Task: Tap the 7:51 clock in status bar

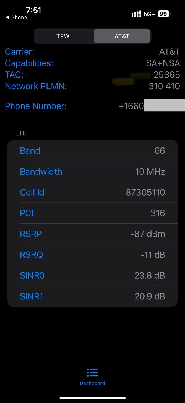Action: tap(33, 10)
